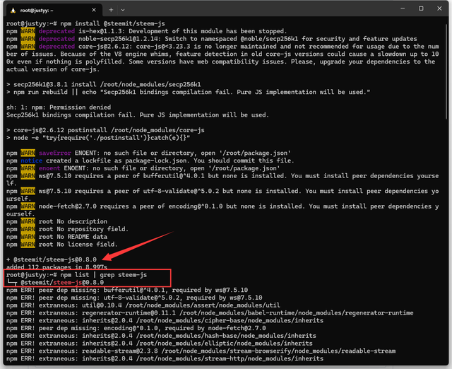Image resolution: width=452 pixels, height=369 pixels.
Task: Click the 'npm list | grep steem-js' command
Action: (104, 275)
